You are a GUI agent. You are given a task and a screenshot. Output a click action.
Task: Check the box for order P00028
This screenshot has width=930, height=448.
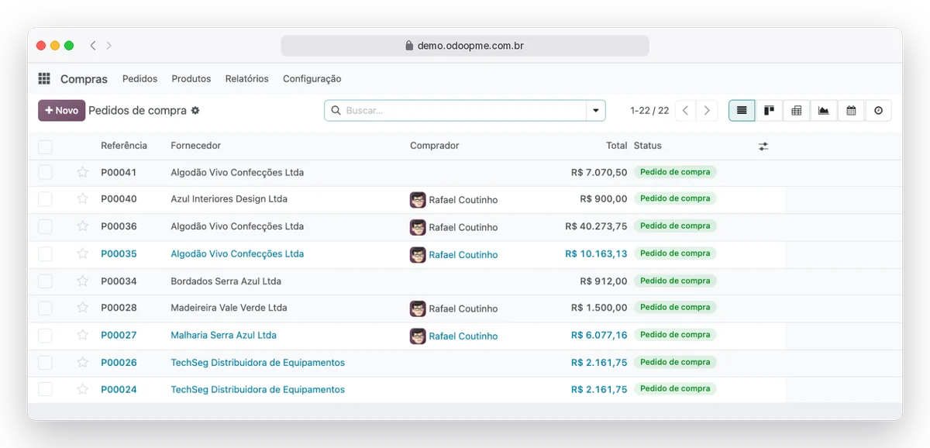click(45, 308)
